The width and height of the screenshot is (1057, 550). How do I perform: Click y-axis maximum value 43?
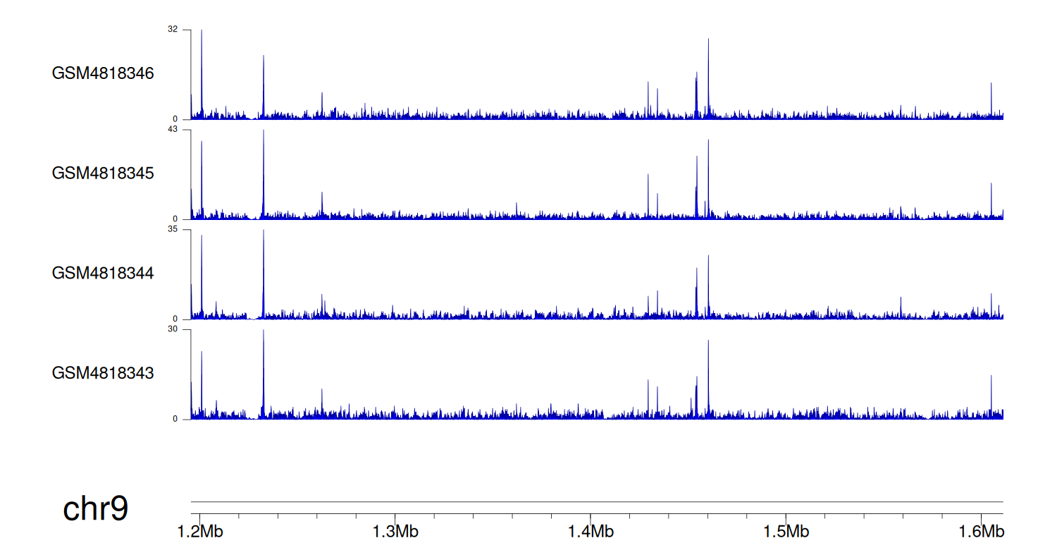[173, 130]
